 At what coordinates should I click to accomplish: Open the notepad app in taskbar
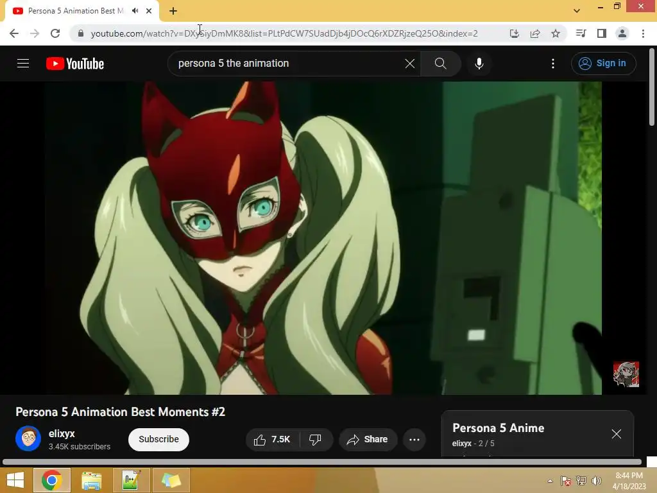pos(131,480)
